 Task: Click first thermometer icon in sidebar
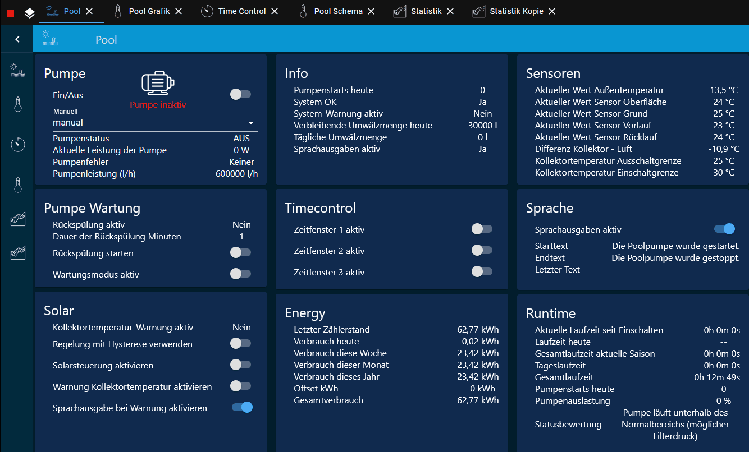click(x=17, y=104)
